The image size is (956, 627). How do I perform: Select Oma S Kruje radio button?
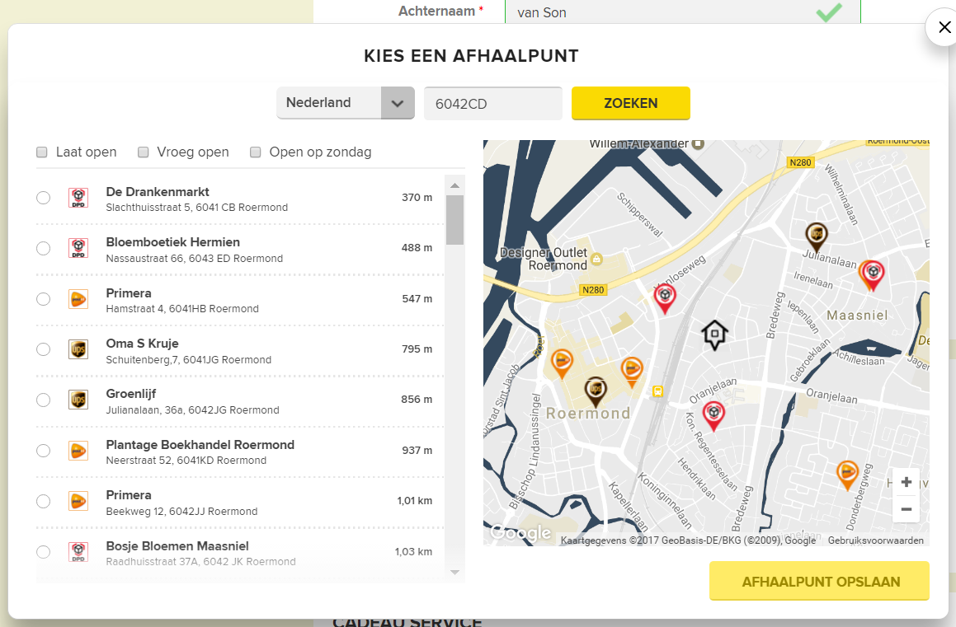coord(43,349)
